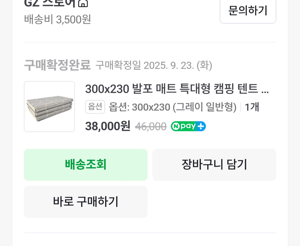Click the 구매확정일 2025. 9. 23. date

[154, 65]
